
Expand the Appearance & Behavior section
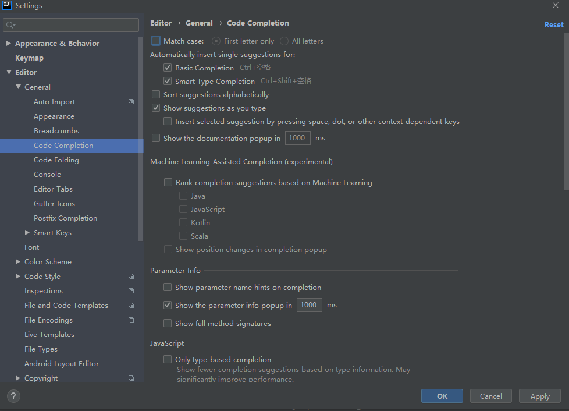[x=9, y=44]
